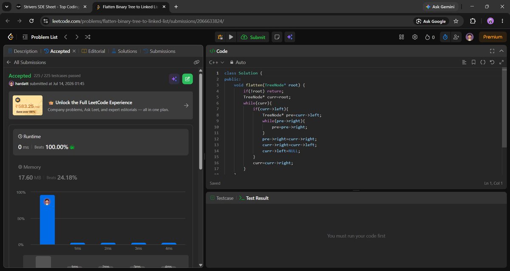Click the Premium button
Viewport: 510px width, 271px height.
pos(493,37)
